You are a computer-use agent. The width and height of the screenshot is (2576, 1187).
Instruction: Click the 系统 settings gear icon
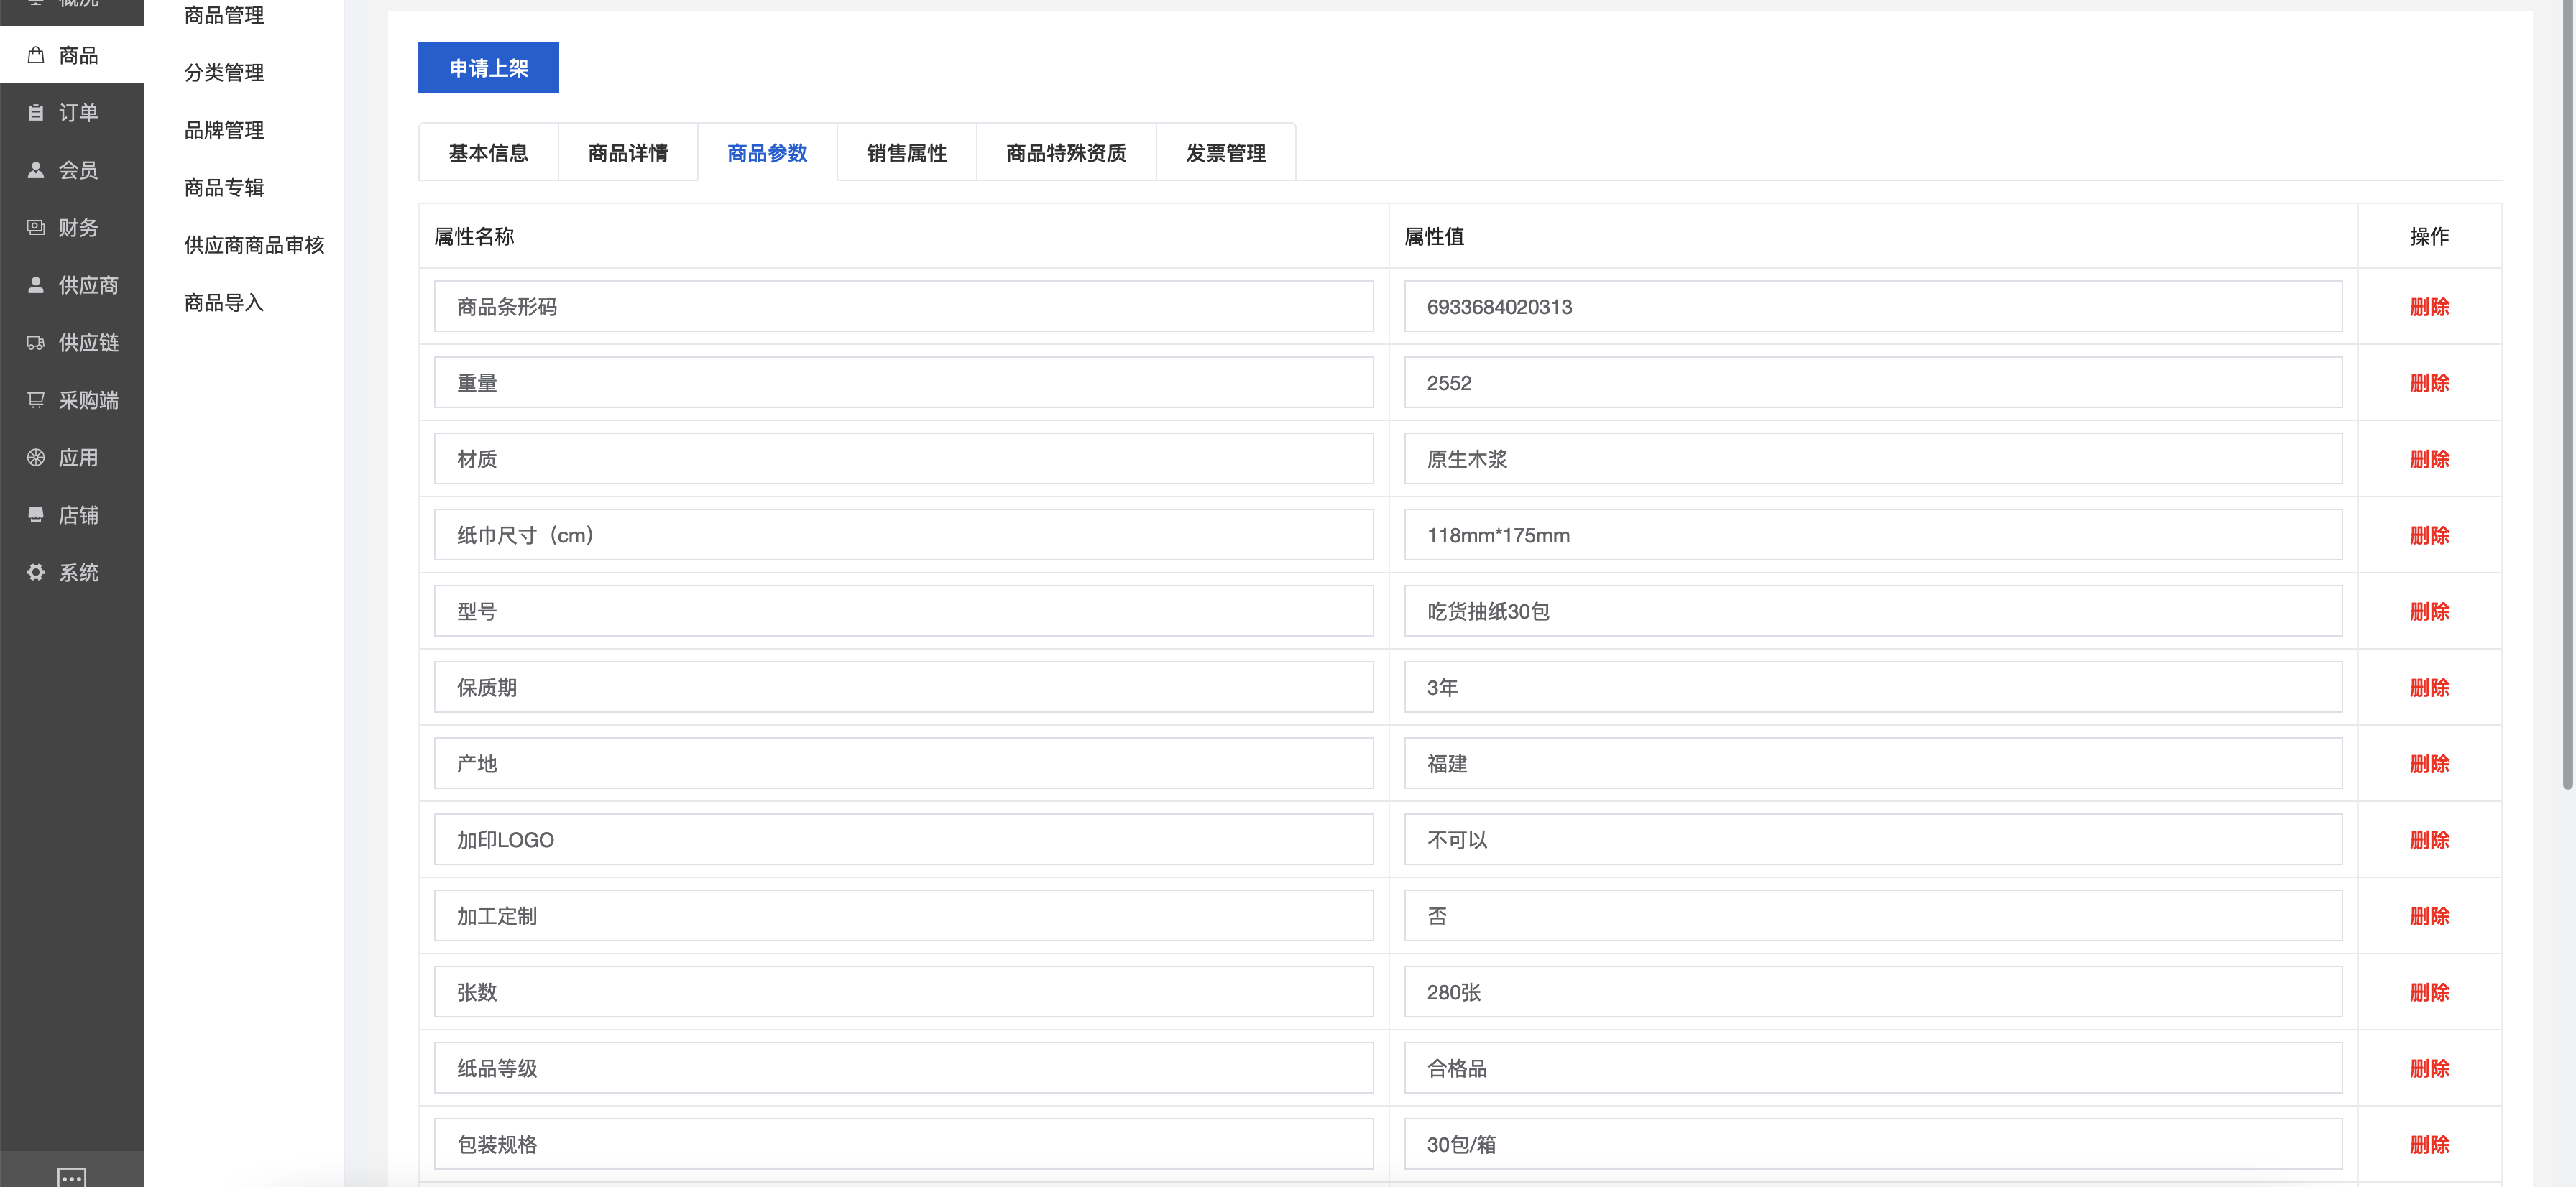36,573
